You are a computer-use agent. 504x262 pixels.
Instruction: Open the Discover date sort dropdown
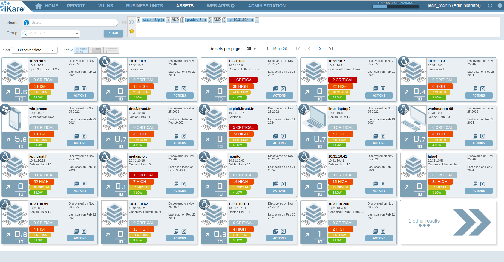pyautogui.click(x=34, y=50)
